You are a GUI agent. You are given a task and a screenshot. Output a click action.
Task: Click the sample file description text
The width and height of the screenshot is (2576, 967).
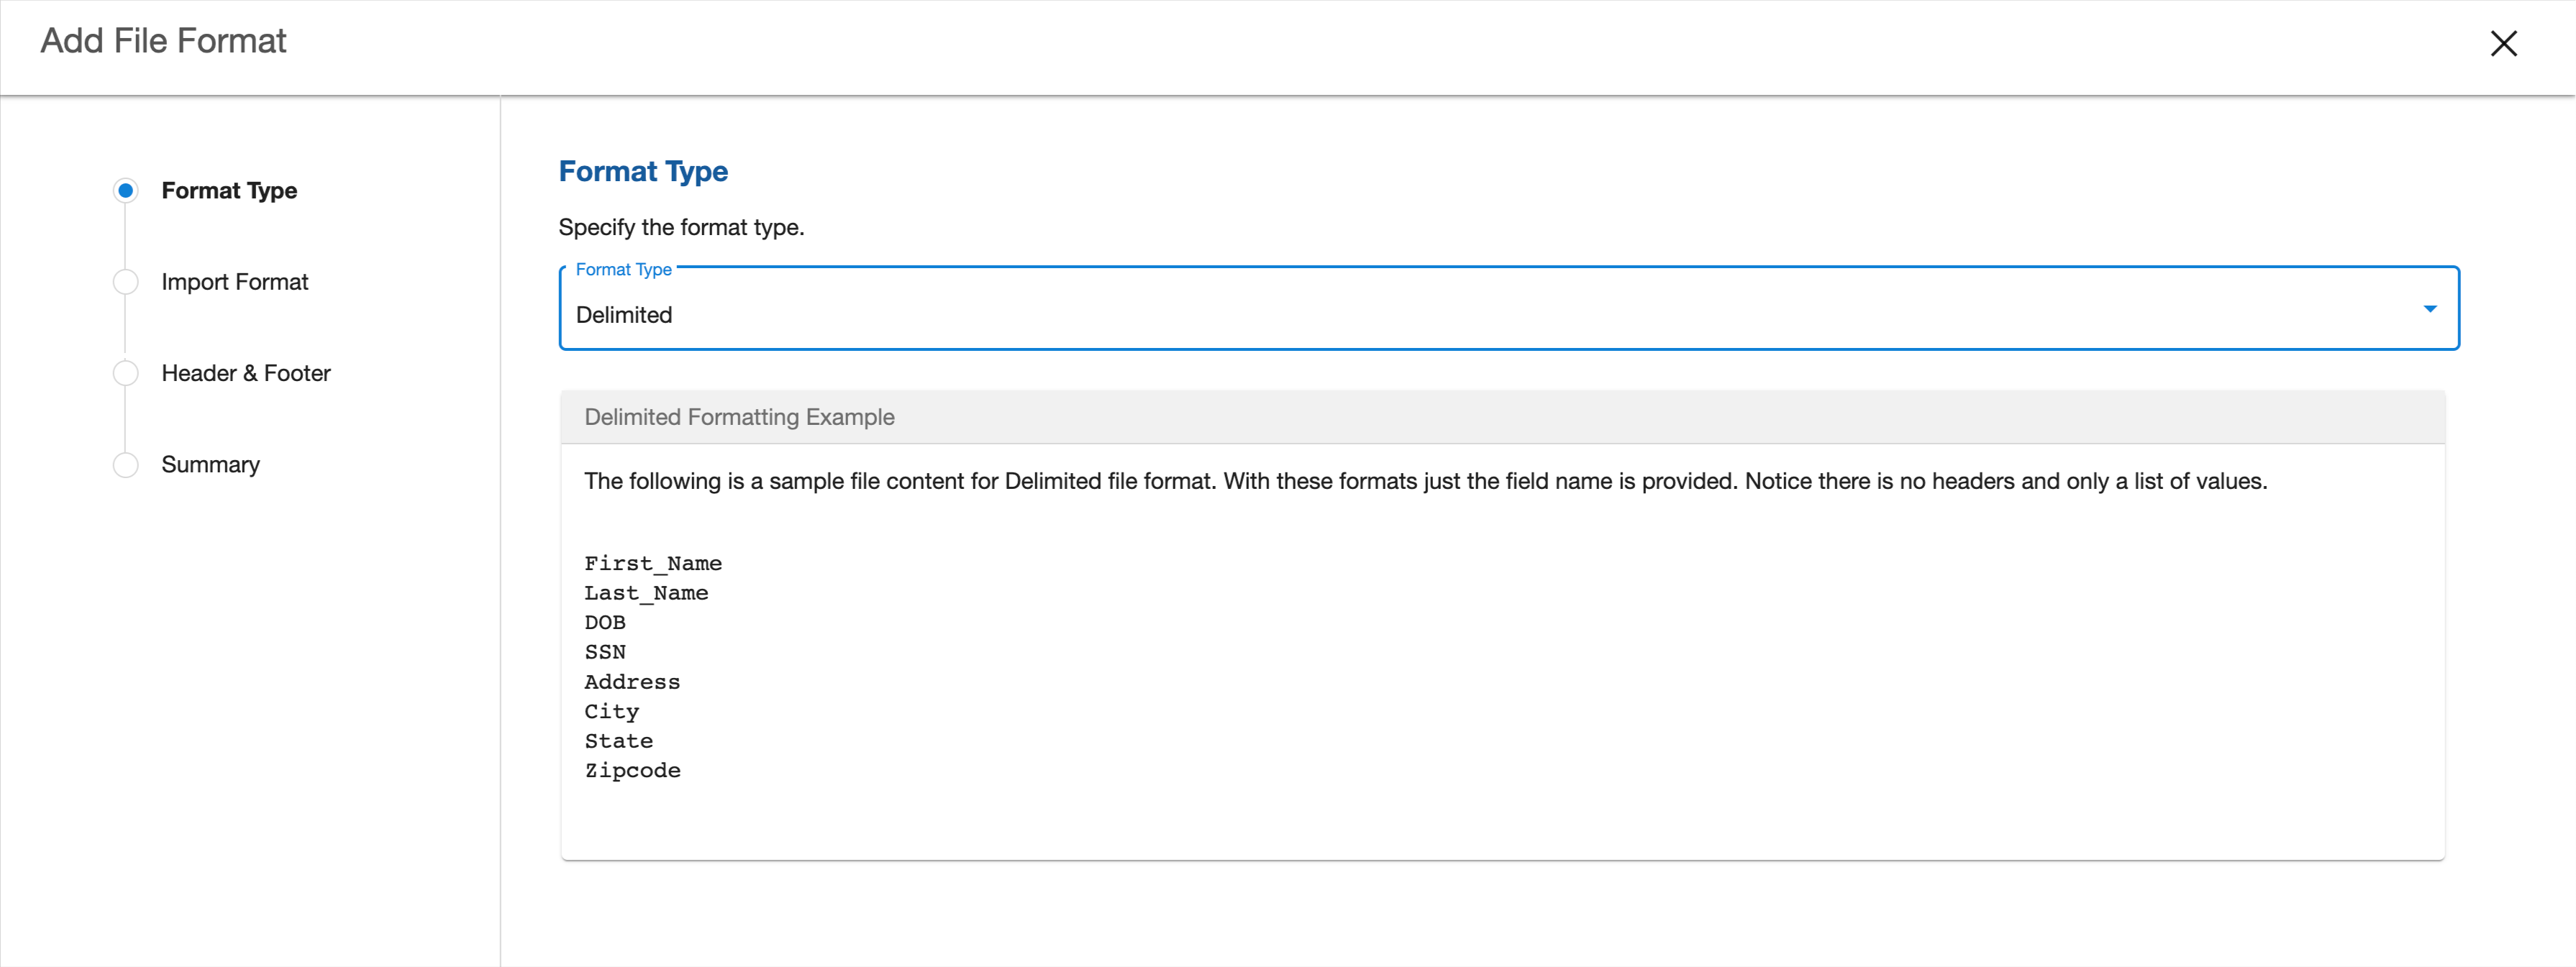tap(1425, 480)
